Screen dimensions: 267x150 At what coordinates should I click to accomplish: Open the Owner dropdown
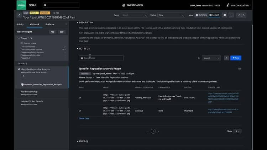click(135, 15)
